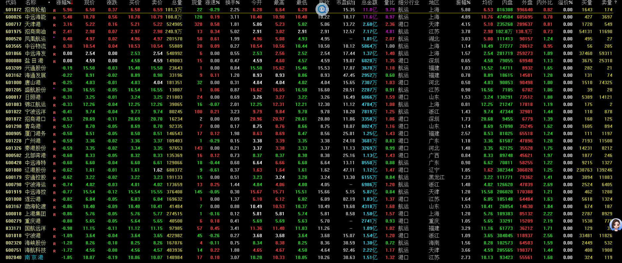Viewport: 622px width, 263px height.
Task: Select the 上港集团 stock name
Action: pos(35,214)
